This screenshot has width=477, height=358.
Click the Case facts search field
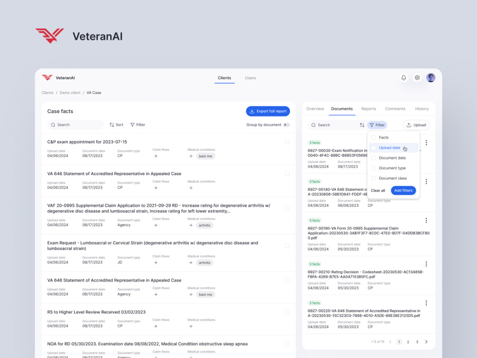coord(75,125)
